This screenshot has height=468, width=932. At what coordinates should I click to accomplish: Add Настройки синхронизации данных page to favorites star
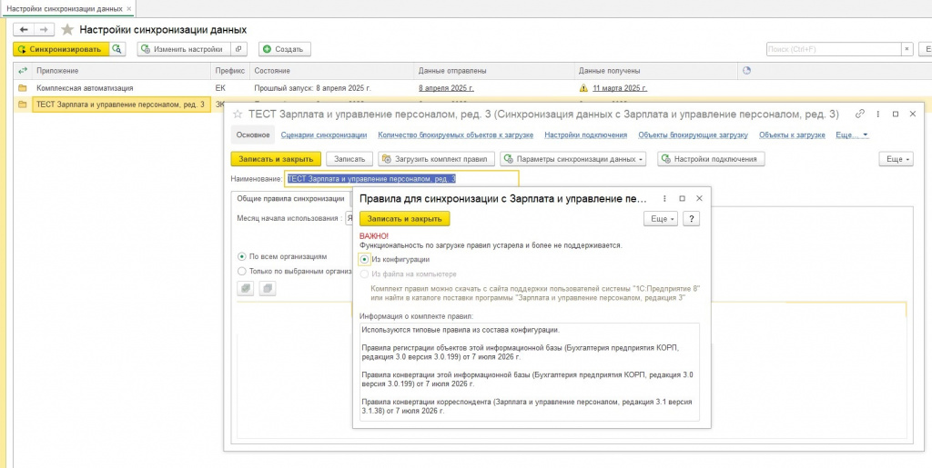[67, 30]
